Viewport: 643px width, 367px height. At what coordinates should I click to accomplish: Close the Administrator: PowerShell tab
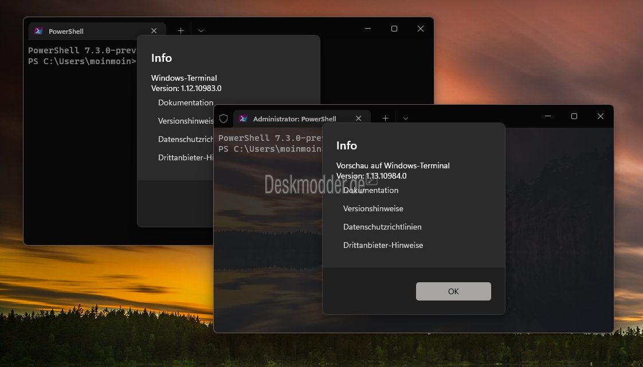358,119
